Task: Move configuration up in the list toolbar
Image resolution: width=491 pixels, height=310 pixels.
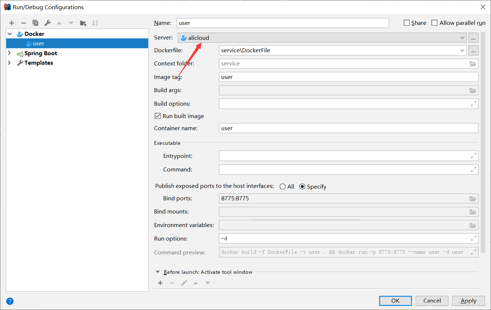Action: (x=59, y=23)
